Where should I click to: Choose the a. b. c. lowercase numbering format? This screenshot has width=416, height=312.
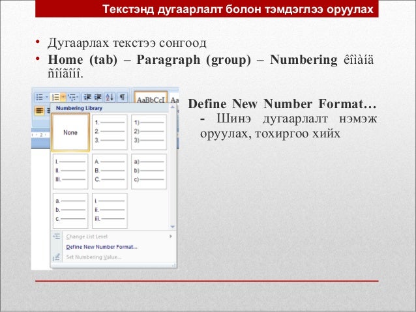(x=70, y=210)
